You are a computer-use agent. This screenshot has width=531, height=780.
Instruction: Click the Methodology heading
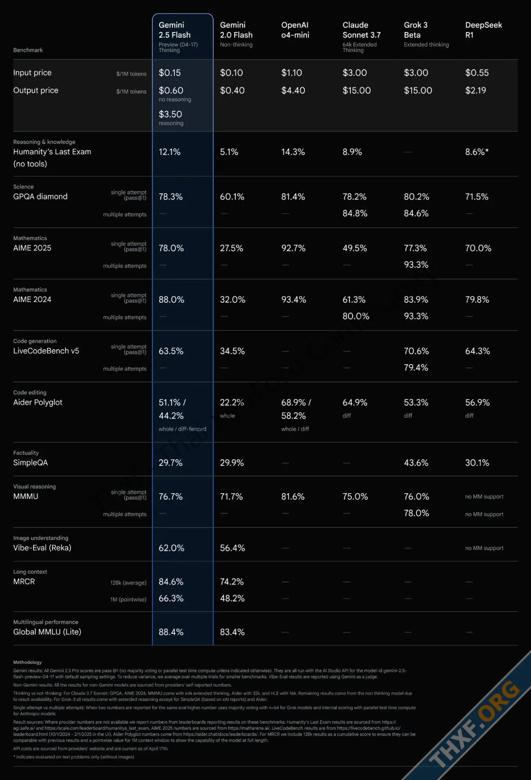27,662
